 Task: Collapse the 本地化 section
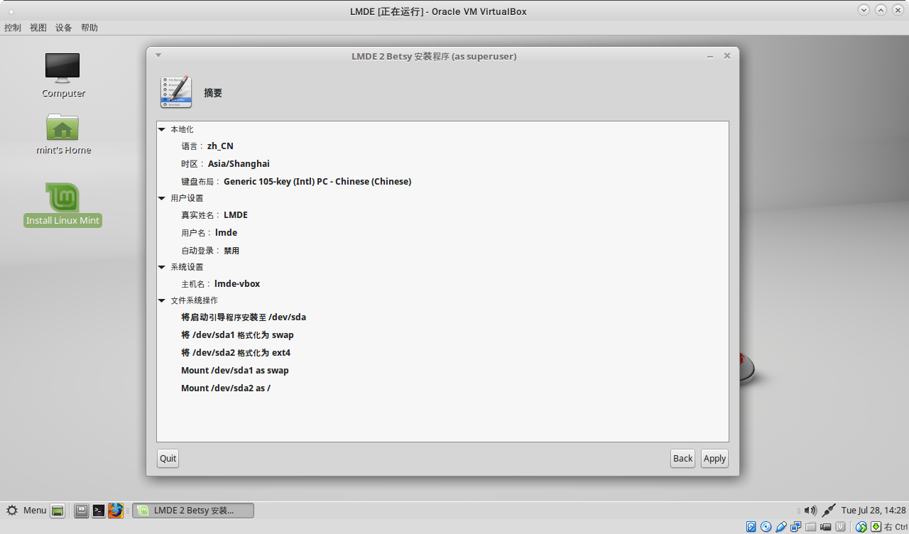(162, 129)
